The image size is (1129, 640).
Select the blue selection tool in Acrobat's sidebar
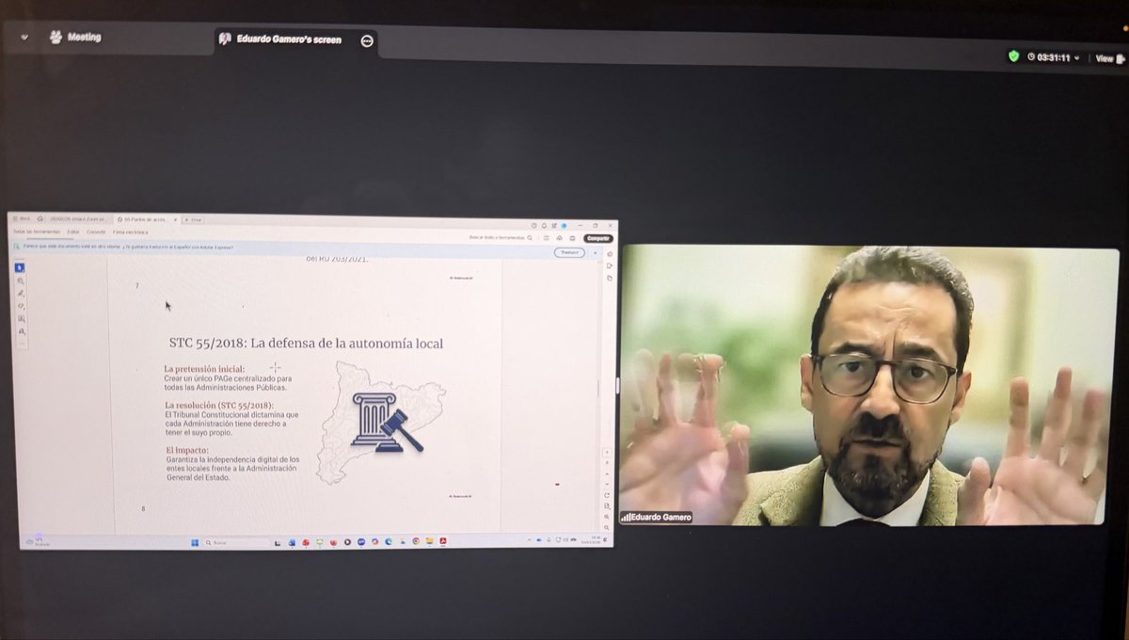tap(18, 267)
